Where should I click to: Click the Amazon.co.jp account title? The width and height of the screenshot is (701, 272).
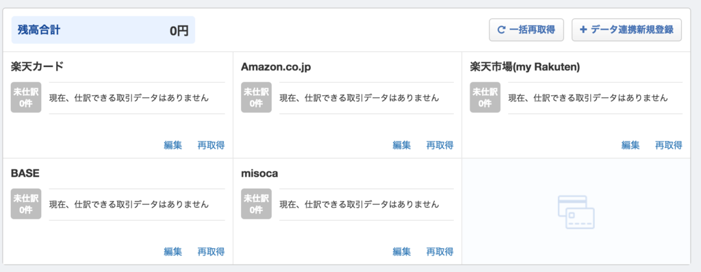coord(276,67)
